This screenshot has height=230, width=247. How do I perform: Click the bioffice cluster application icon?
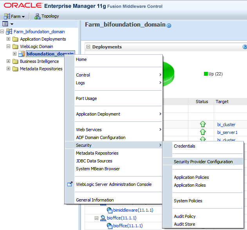click(x=103, y=218)
